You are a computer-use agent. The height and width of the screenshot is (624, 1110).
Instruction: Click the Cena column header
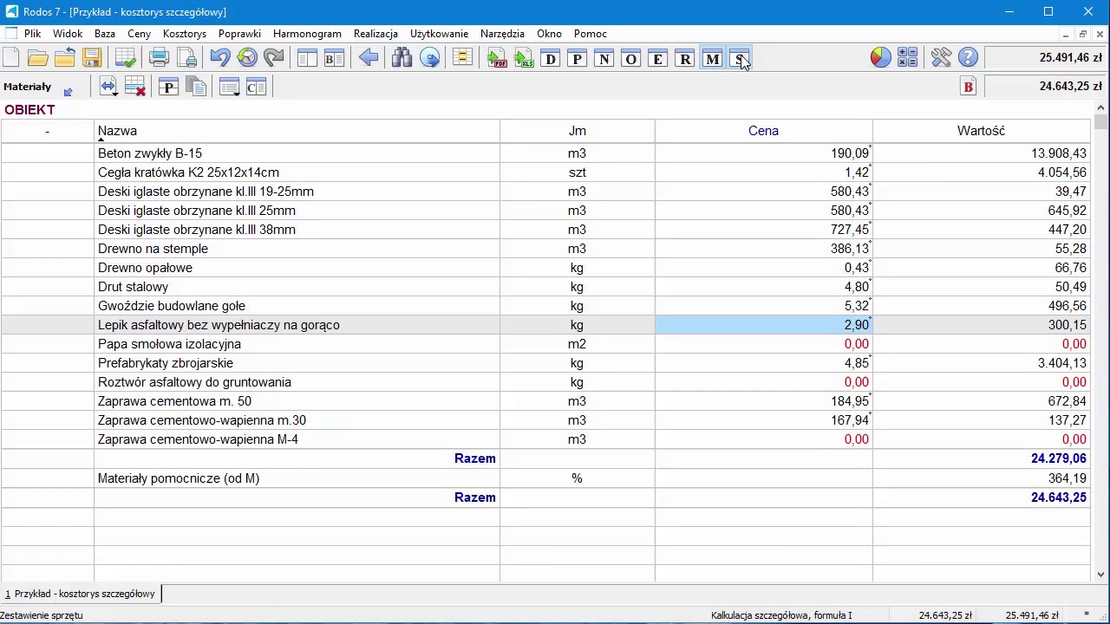coord(764,131)
